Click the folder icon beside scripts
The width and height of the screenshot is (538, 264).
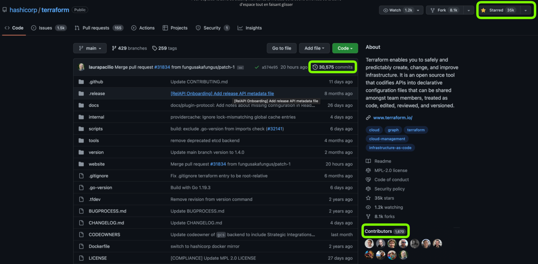click(x=81, y=129)
